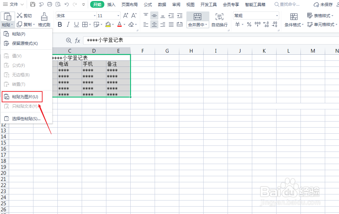The width and height of the screenshot is (339, 214).
Task: Decrease indent icon
Action: (x=171, y=16)
